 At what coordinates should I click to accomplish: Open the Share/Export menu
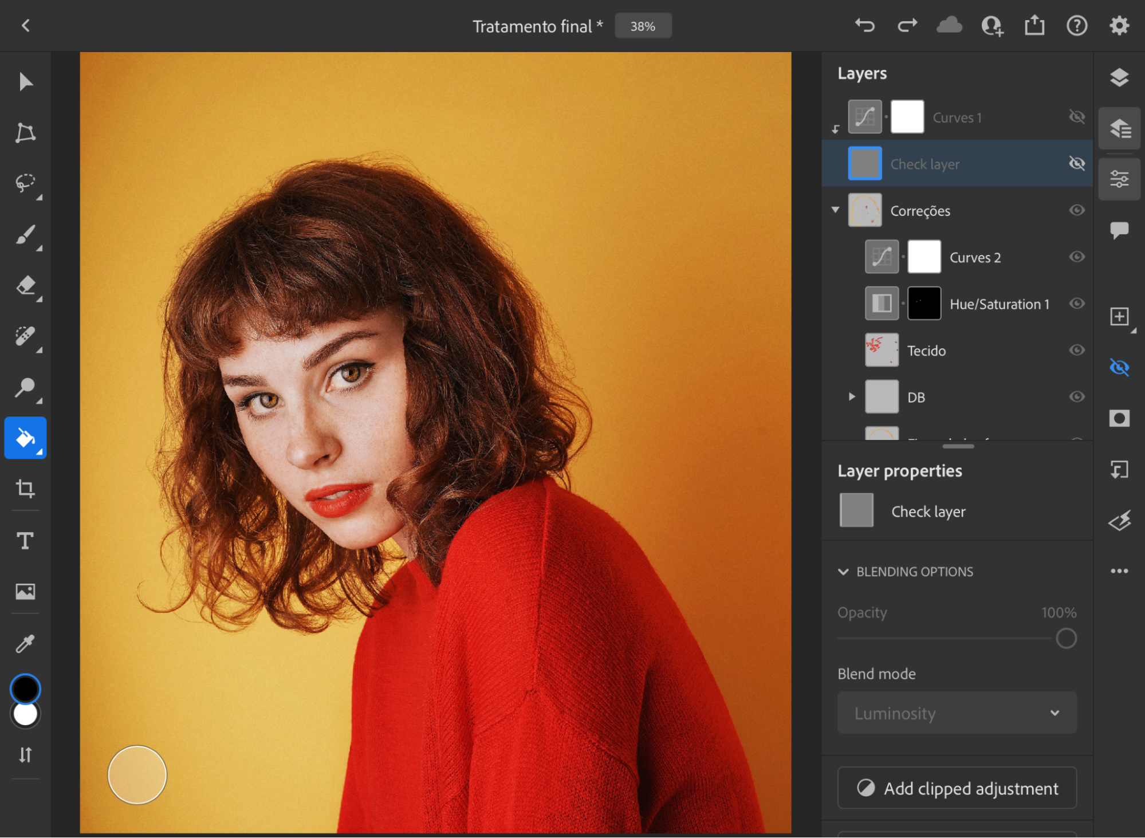pyautogui.click(x=1034, y=25)
